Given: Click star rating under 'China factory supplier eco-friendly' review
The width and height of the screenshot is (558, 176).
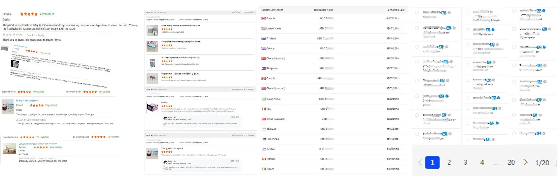Looking at the screenshot, I should 167,29.
